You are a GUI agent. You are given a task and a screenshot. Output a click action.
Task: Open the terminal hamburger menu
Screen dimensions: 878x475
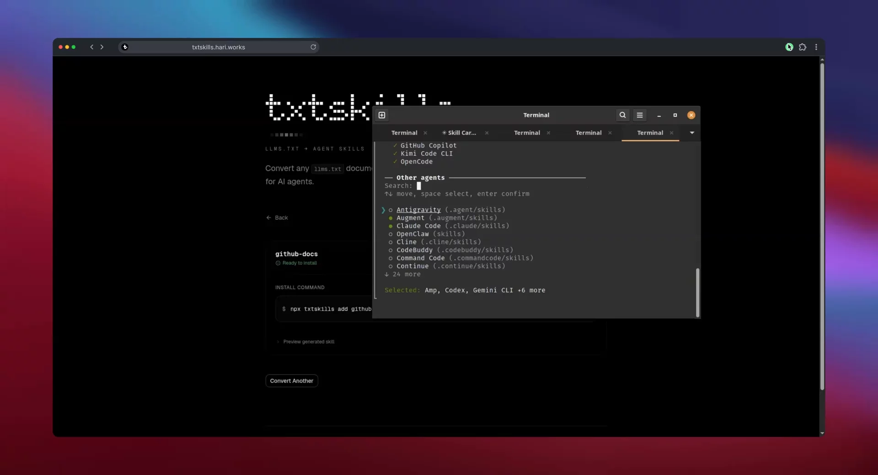pyautogui.click(x=640, y=115)
